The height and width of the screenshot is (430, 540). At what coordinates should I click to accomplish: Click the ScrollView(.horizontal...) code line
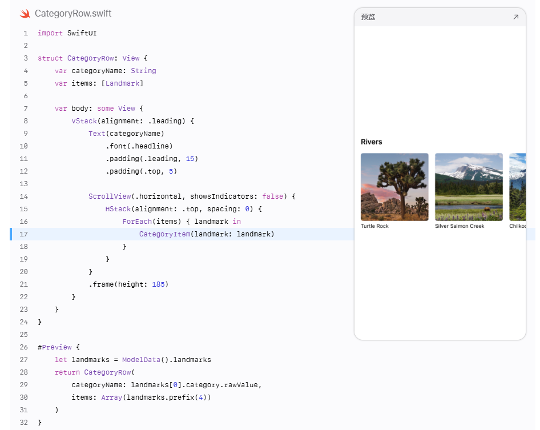click(x=192, y=196)
